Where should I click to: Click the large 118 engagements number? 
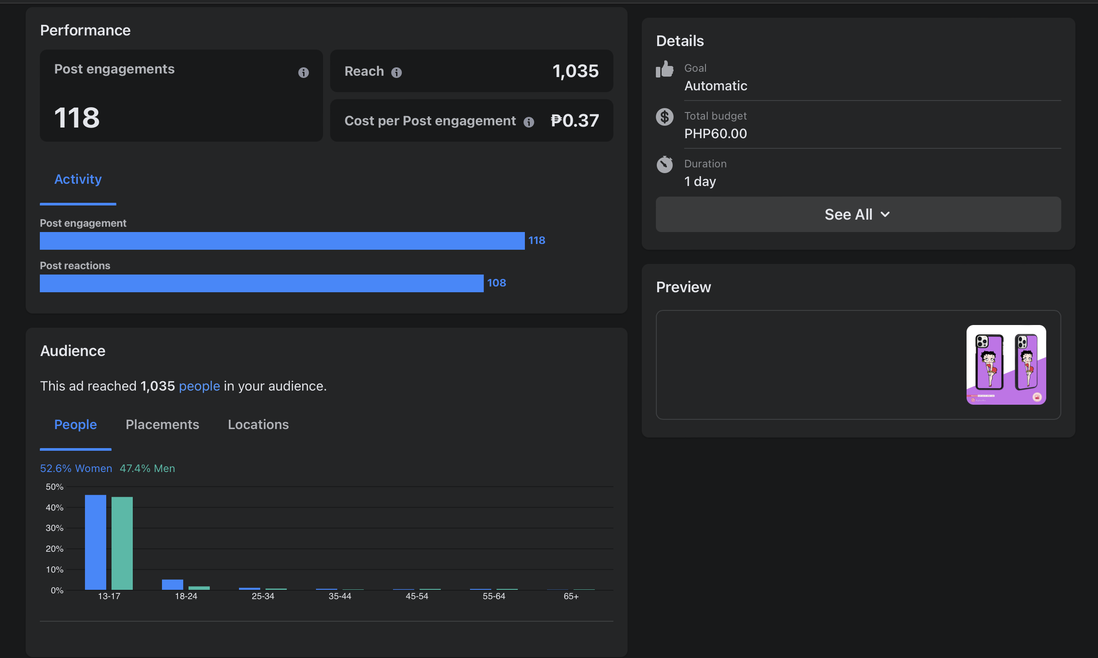click(x=77, y=118)
